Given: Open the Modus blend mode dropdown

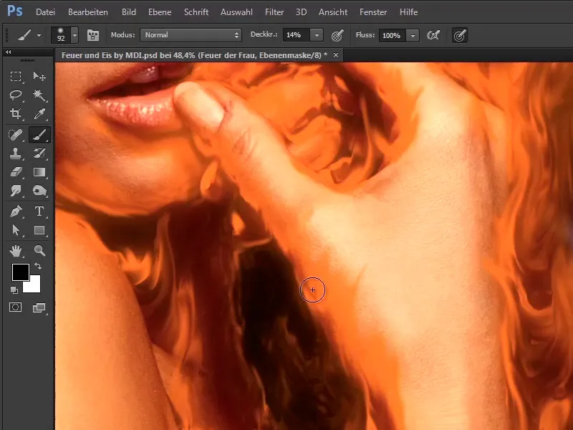Looking at the screenshot, I should pyautogui.click(x=191, y=35).
